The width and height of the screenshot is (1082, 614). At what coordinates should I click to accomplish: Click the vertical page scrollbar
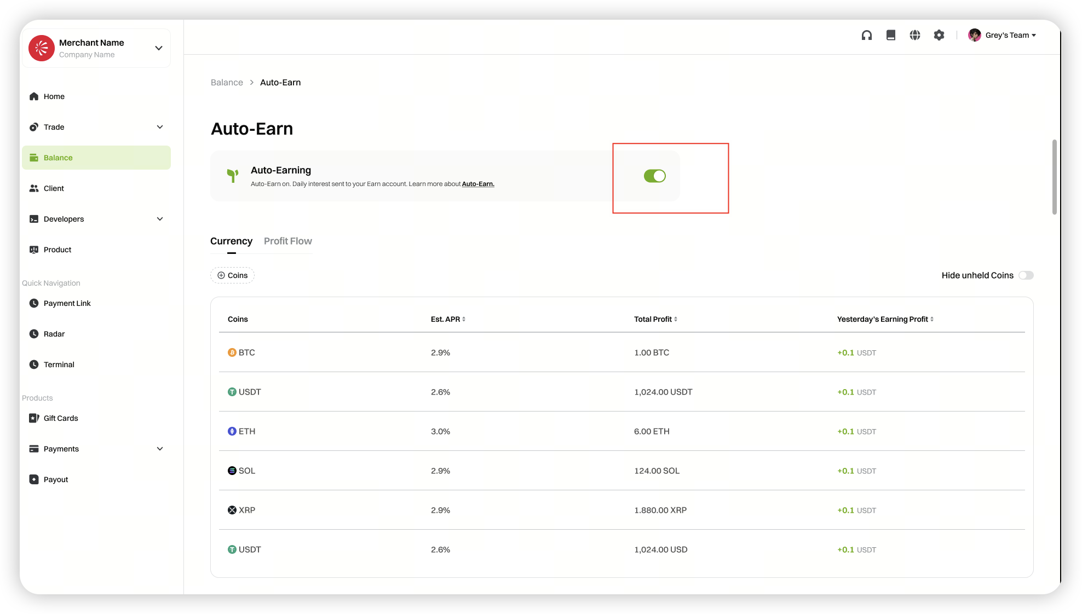tap(1054, 177)
